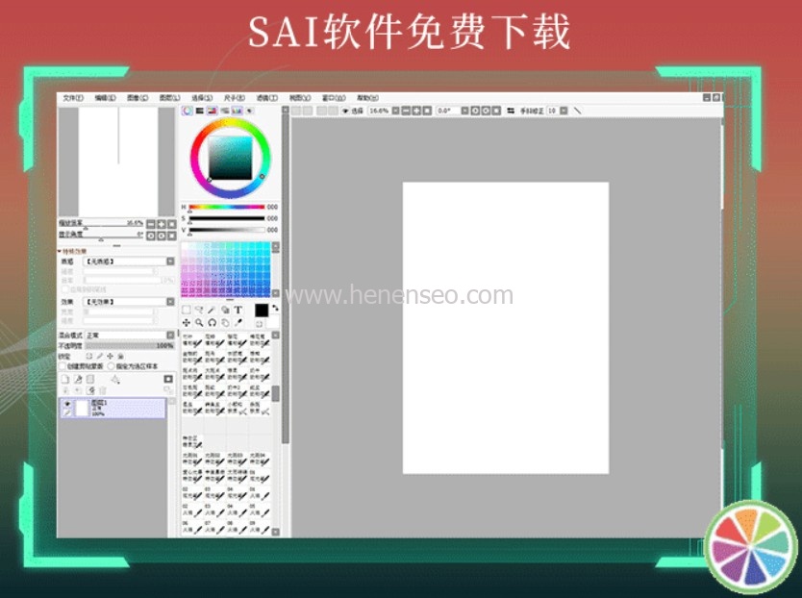Click the S saturation slider bar
802x598 pixels.
227,218
